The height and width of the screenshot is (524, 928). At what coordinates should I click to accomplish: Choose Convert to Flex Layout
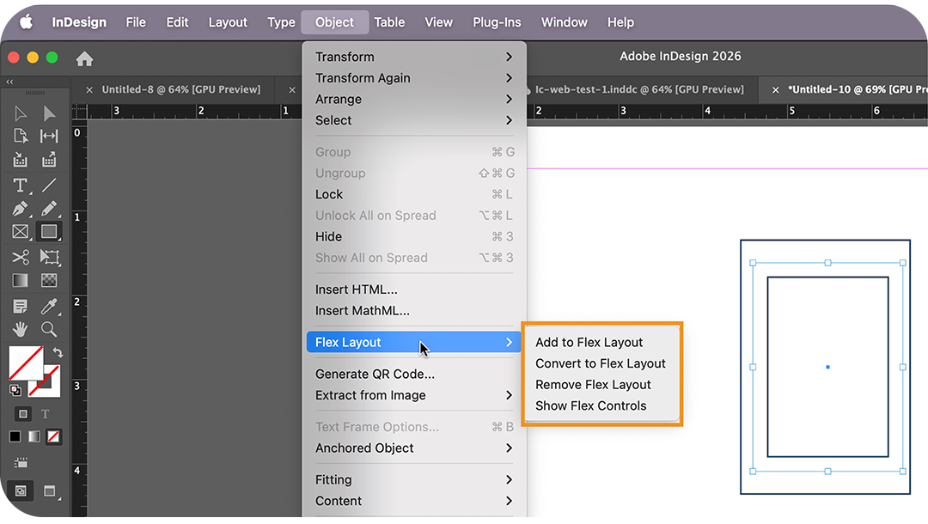[601, 363]
